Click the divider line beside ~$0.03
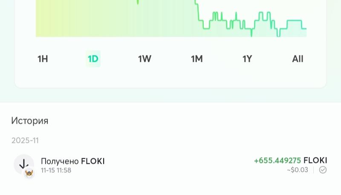This screenshot has width=341, height=195. tap(314, 170)
